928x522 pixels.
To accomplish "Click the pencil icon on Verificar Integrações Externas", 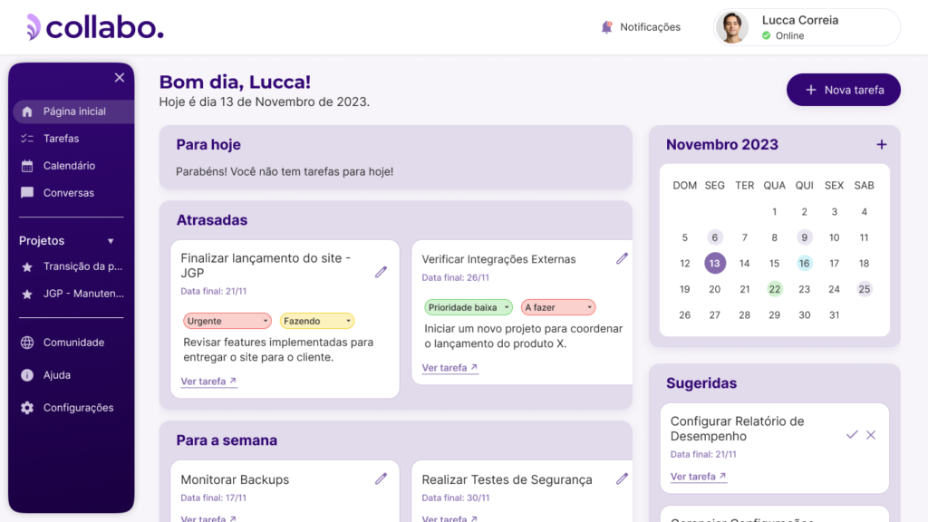I will point(622,258).
